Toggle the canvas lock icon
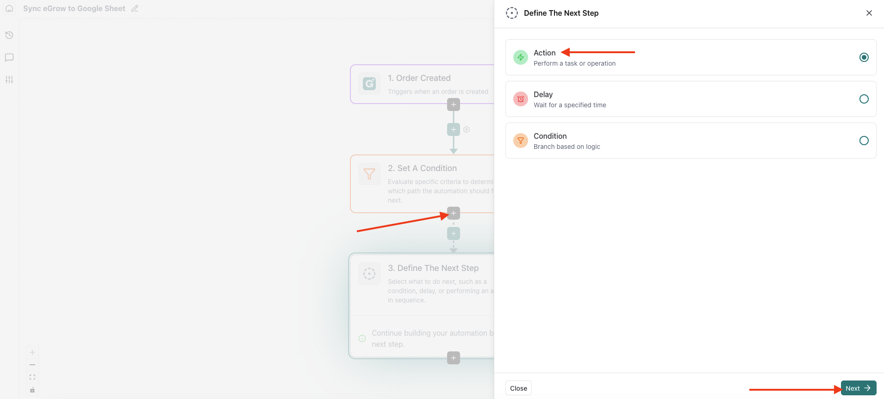This screenshot has width=884, height=399. (x=32, y=390)
